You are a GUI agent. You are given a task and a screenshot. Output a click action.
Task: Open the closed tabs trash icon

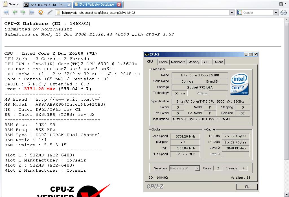281,4
